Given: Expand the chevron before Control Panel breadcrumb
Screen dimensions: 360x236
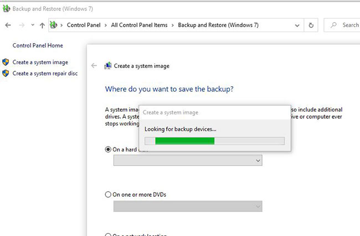Looking at the screenshot, I should [x=61, y=25].
